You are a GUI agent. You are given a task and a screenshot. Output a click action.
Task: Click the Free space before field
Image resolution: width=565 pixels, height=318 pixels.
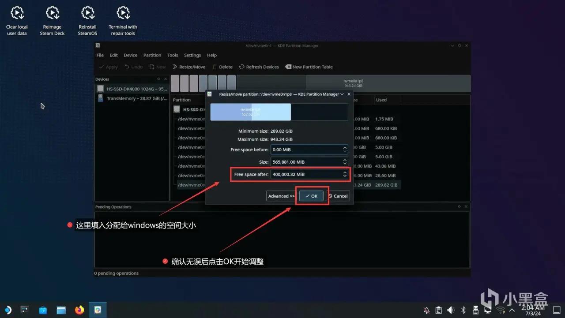(309, 150)
